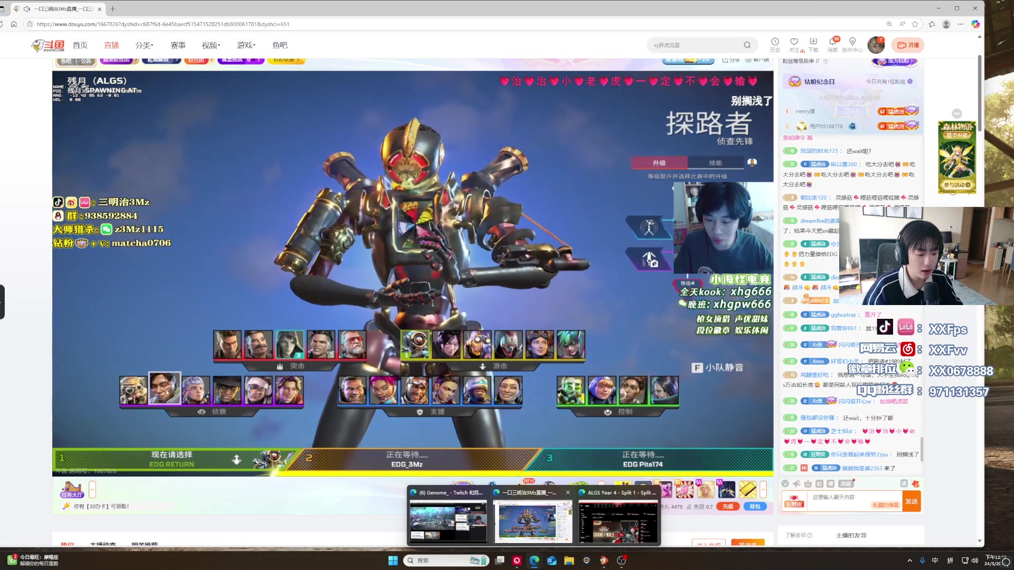Click the Windows Start button

(x=393, y=560)
